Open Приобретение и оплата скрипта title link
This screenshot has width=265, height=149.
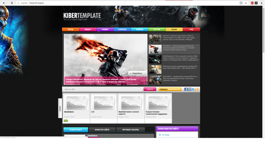[x=129, y=113]
